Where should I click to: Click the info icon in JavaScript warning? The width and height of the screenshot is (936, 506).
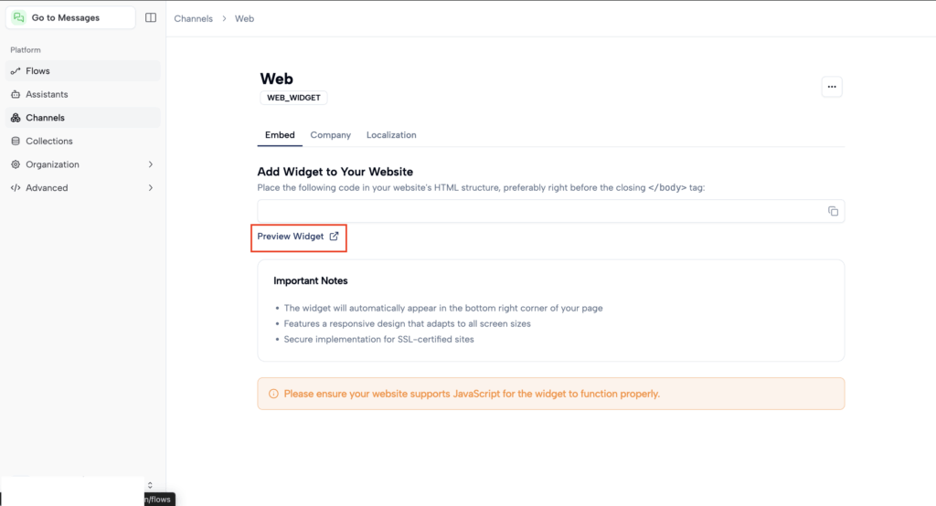tap(273, 395)
